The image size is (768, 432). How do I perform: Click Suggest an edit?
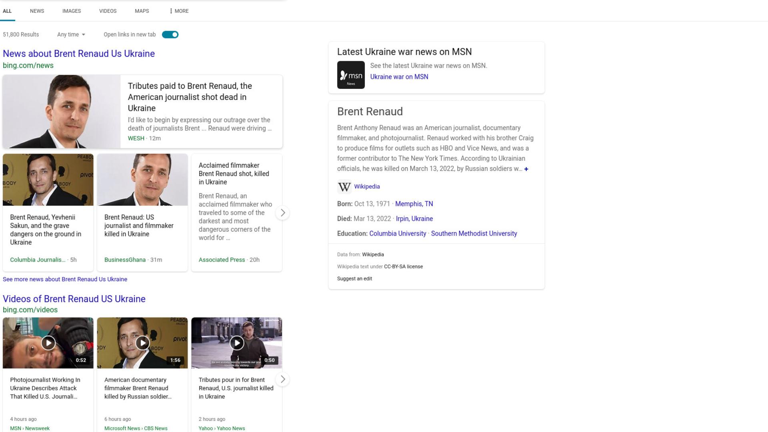click(x=354, y=279)
